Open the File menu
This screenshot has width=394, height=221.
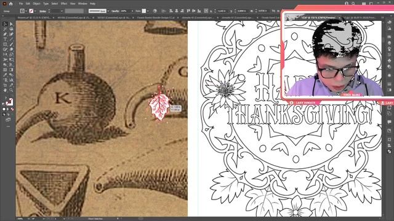click(x=21, y=4)
